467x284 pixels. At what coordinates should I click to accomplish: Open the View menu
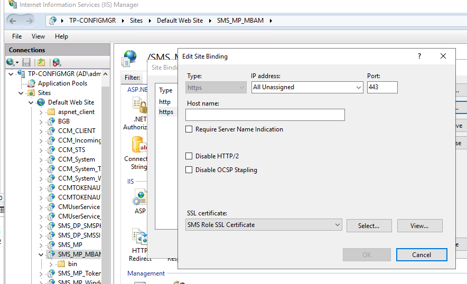(x=38, y=36)
